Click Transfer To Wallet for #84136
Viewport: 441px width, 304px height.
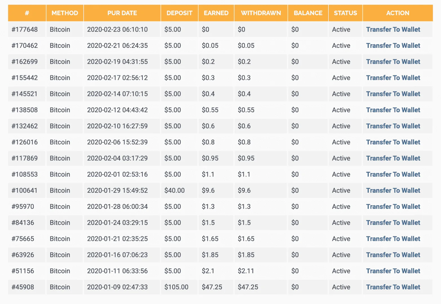click(393, 223)
